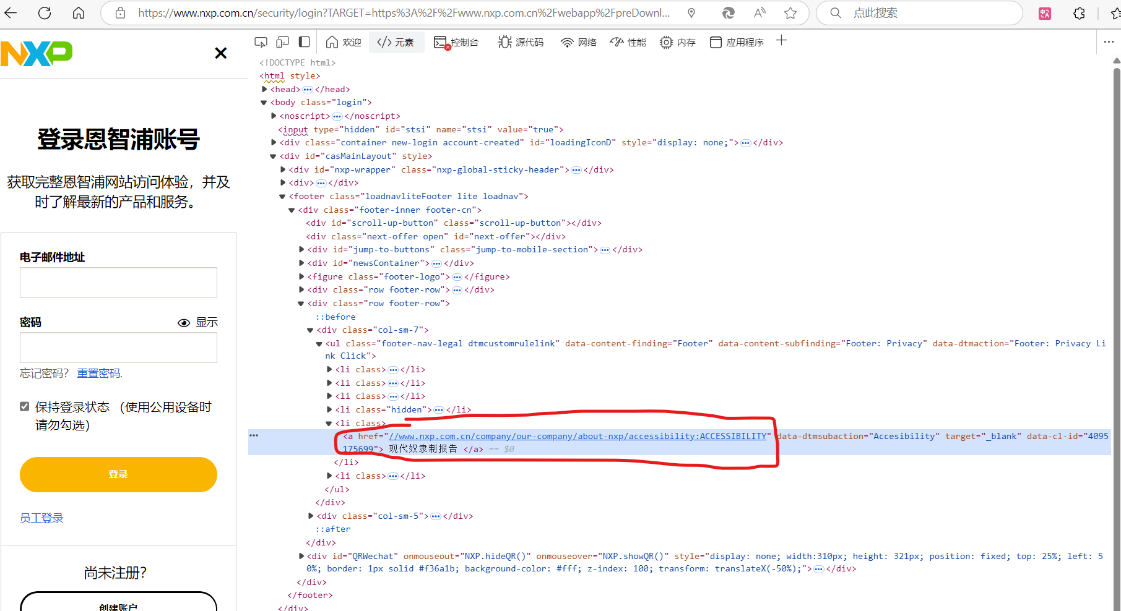Close the login panel with X icon
Screen dimensions: 1121x611
point(221,53)
